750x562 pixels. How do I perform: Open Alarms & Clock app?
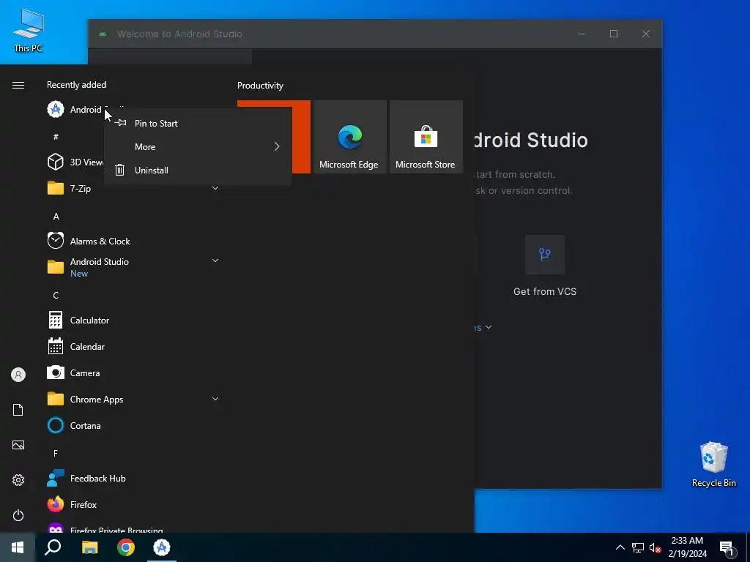tap(134, 241)
